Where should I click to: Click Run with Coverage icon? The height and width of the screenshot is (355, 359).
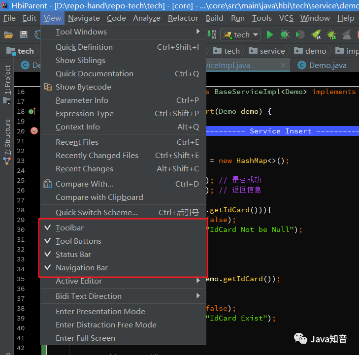tap(300, 35)
